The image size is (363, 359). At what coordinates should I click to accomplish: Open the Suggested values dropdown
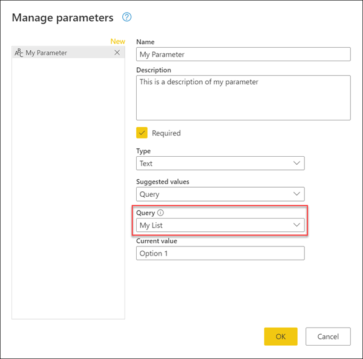click(220, 194)
